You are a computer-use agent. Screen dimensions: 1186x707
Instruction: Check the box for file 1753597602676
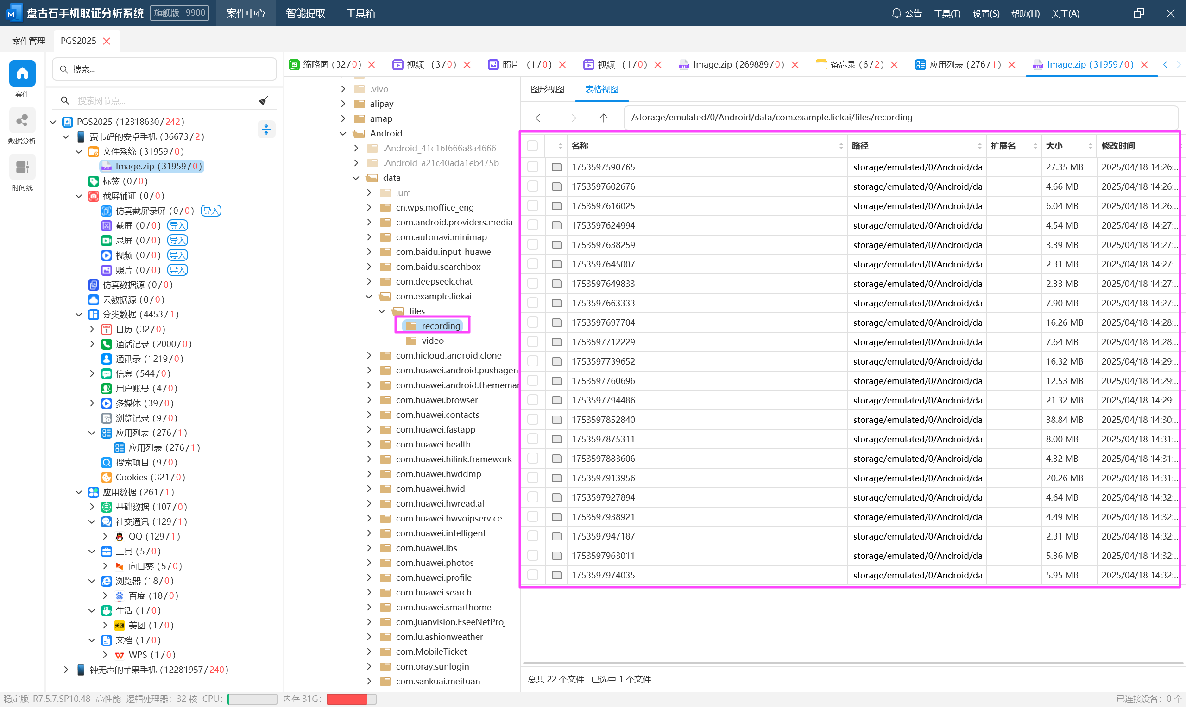click(x=532, y=186)
